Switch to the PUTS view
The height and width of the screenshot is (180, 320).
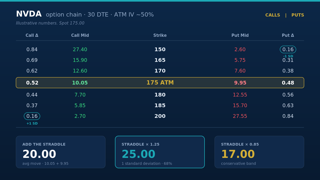(x=298, y=15)
